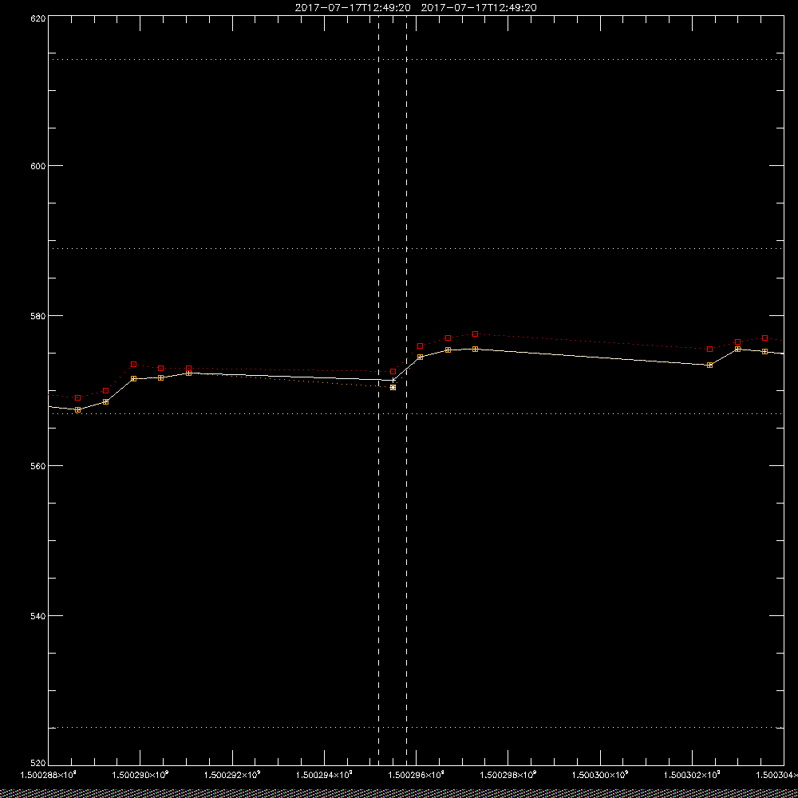Click the 1.500294×10⁹ x-axis label
Viewport: 798px width, 798px height.
[x=325, y=775]
